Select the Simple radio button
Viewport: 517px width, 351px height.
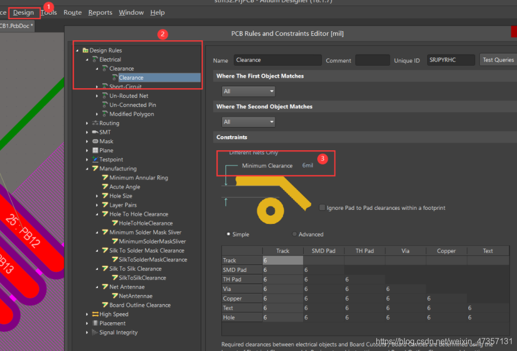point(228,234)
